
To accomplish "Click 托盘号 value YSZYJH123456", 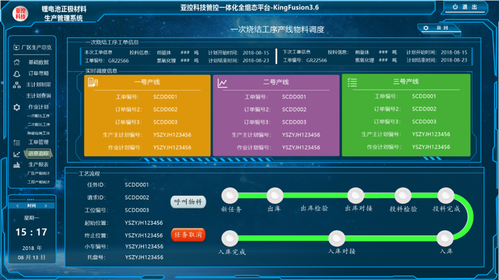I will click(x=144, y=257).
